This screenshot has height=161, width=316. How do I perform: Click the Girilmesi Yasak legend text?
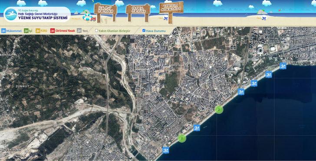click(x=65, y=31)
